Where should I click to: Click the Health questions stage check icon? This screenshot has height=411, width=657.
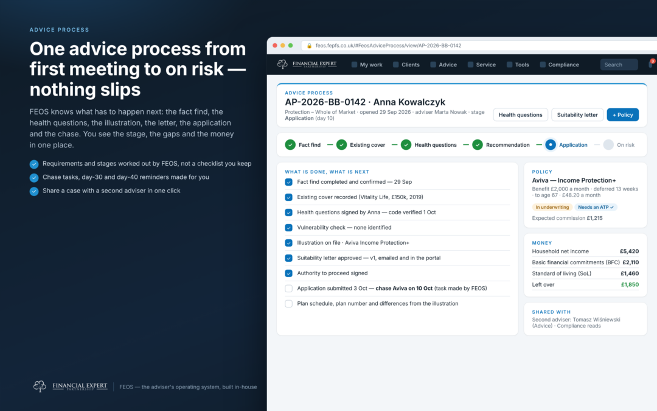click(x=406, y=145)
